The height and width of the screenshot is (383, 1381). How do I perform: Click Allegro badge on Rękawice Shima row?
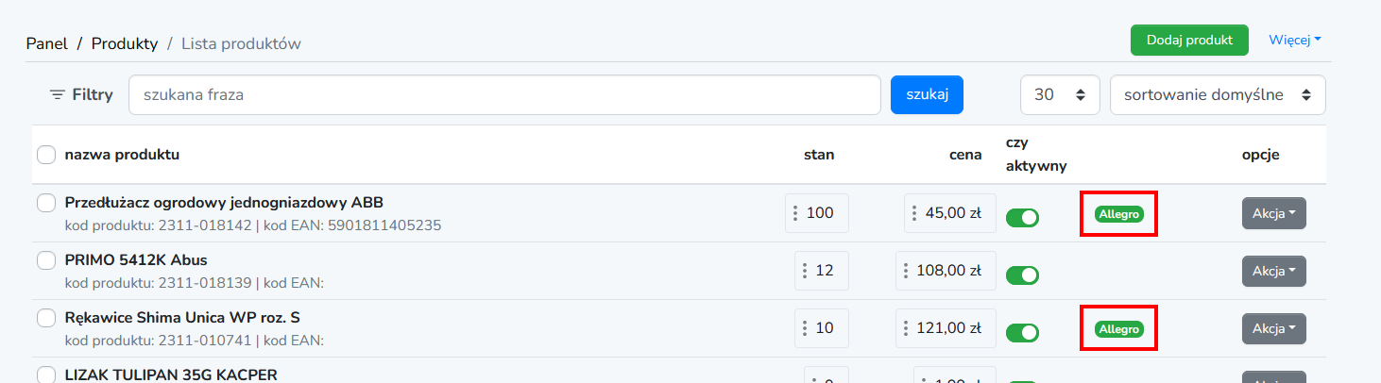[1119, 329]
